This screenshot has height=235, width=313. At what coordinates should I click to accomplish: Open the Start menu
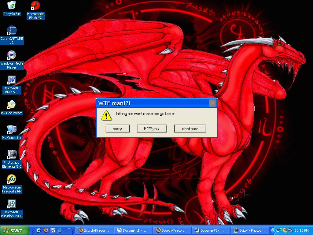[14, 230]
